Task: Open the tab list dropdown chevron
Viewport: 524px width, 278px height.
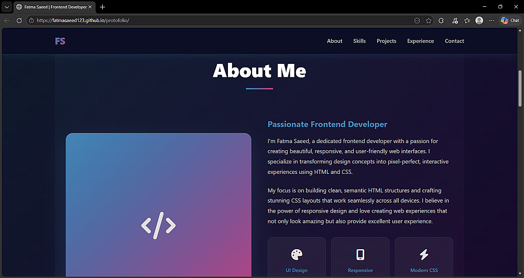Action: click(7, 7)
